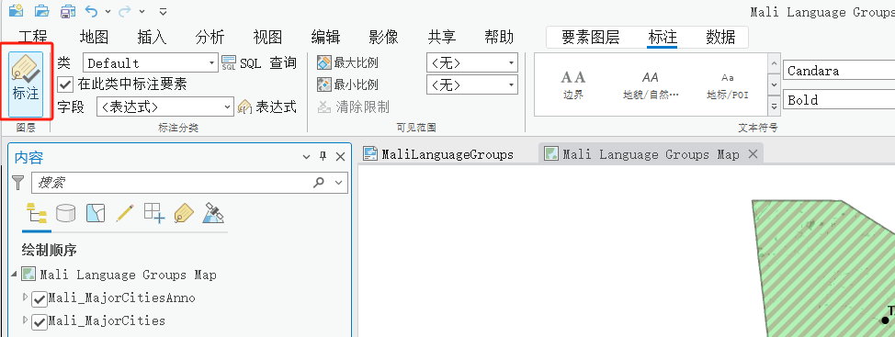List by editing pencil icon
Screen dimensions: 895x337
[124, 213]
